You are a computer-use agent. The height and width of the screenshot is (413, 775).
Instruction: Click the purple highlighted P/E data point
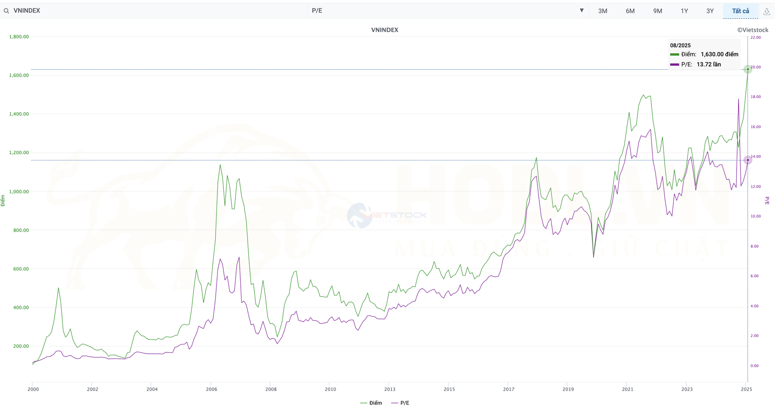coord(748,160)
